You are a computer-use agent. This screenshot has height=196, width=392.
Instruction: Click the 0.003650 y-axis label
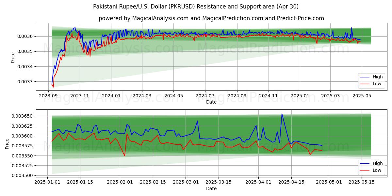[23, 116]
